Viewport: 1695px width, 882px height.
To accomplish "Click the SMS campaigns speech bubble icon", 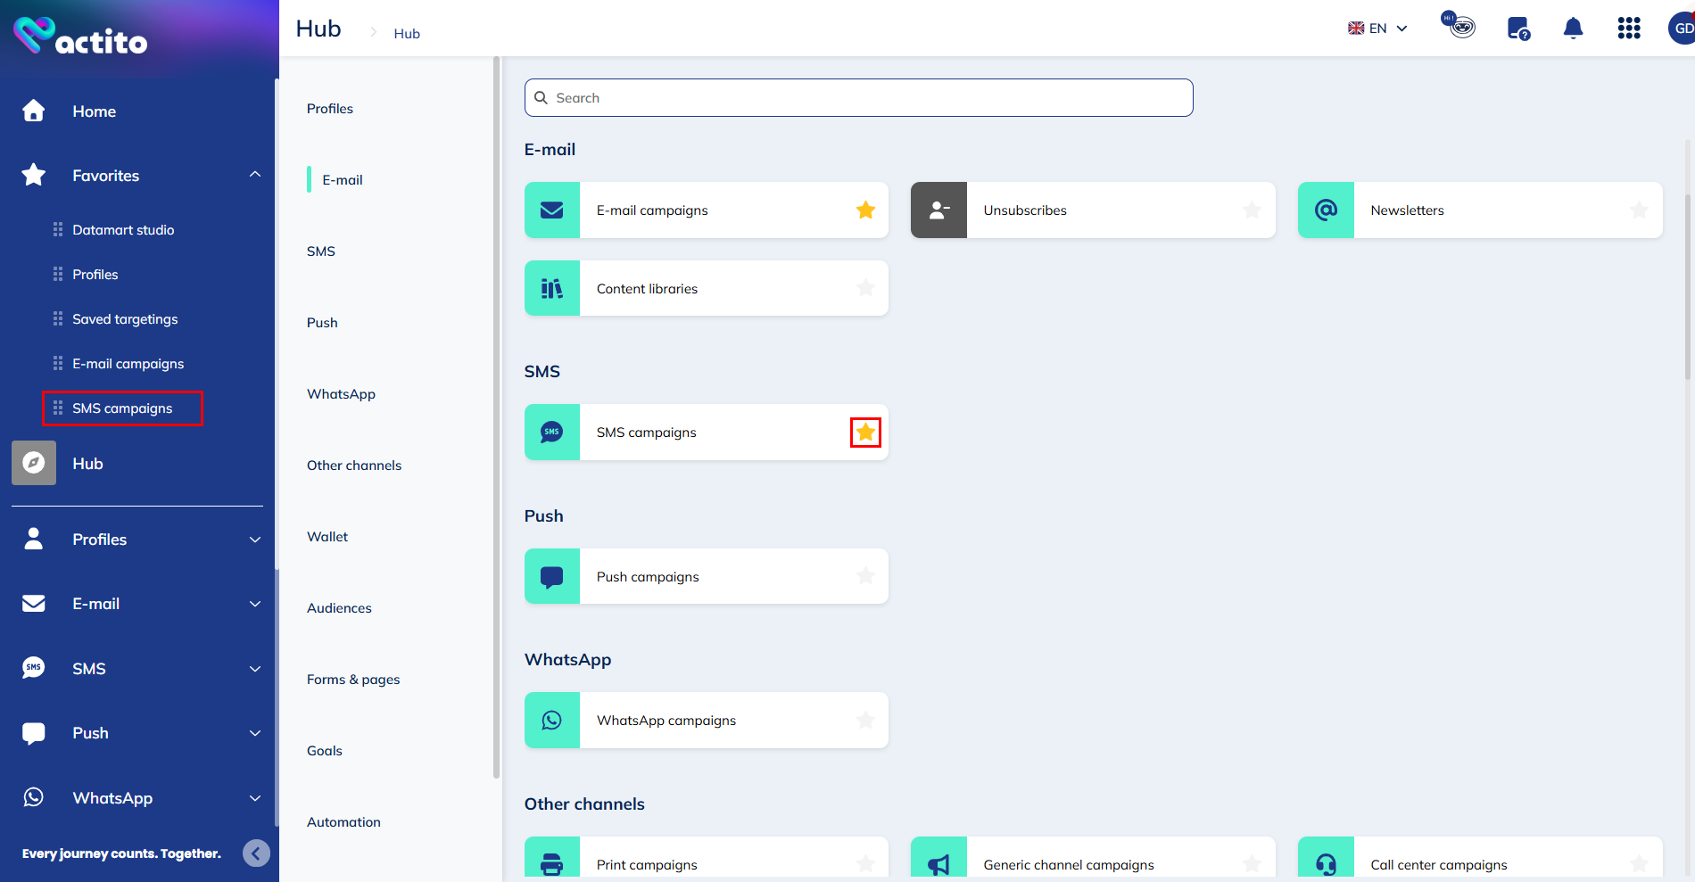I will click(x=551, y=432).
